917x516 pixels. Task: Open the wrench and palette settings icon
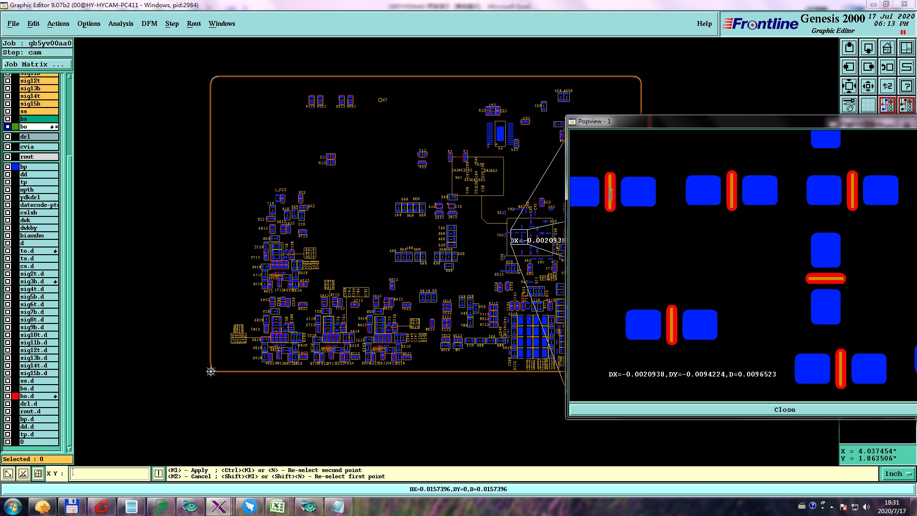[x=849, y=105]
